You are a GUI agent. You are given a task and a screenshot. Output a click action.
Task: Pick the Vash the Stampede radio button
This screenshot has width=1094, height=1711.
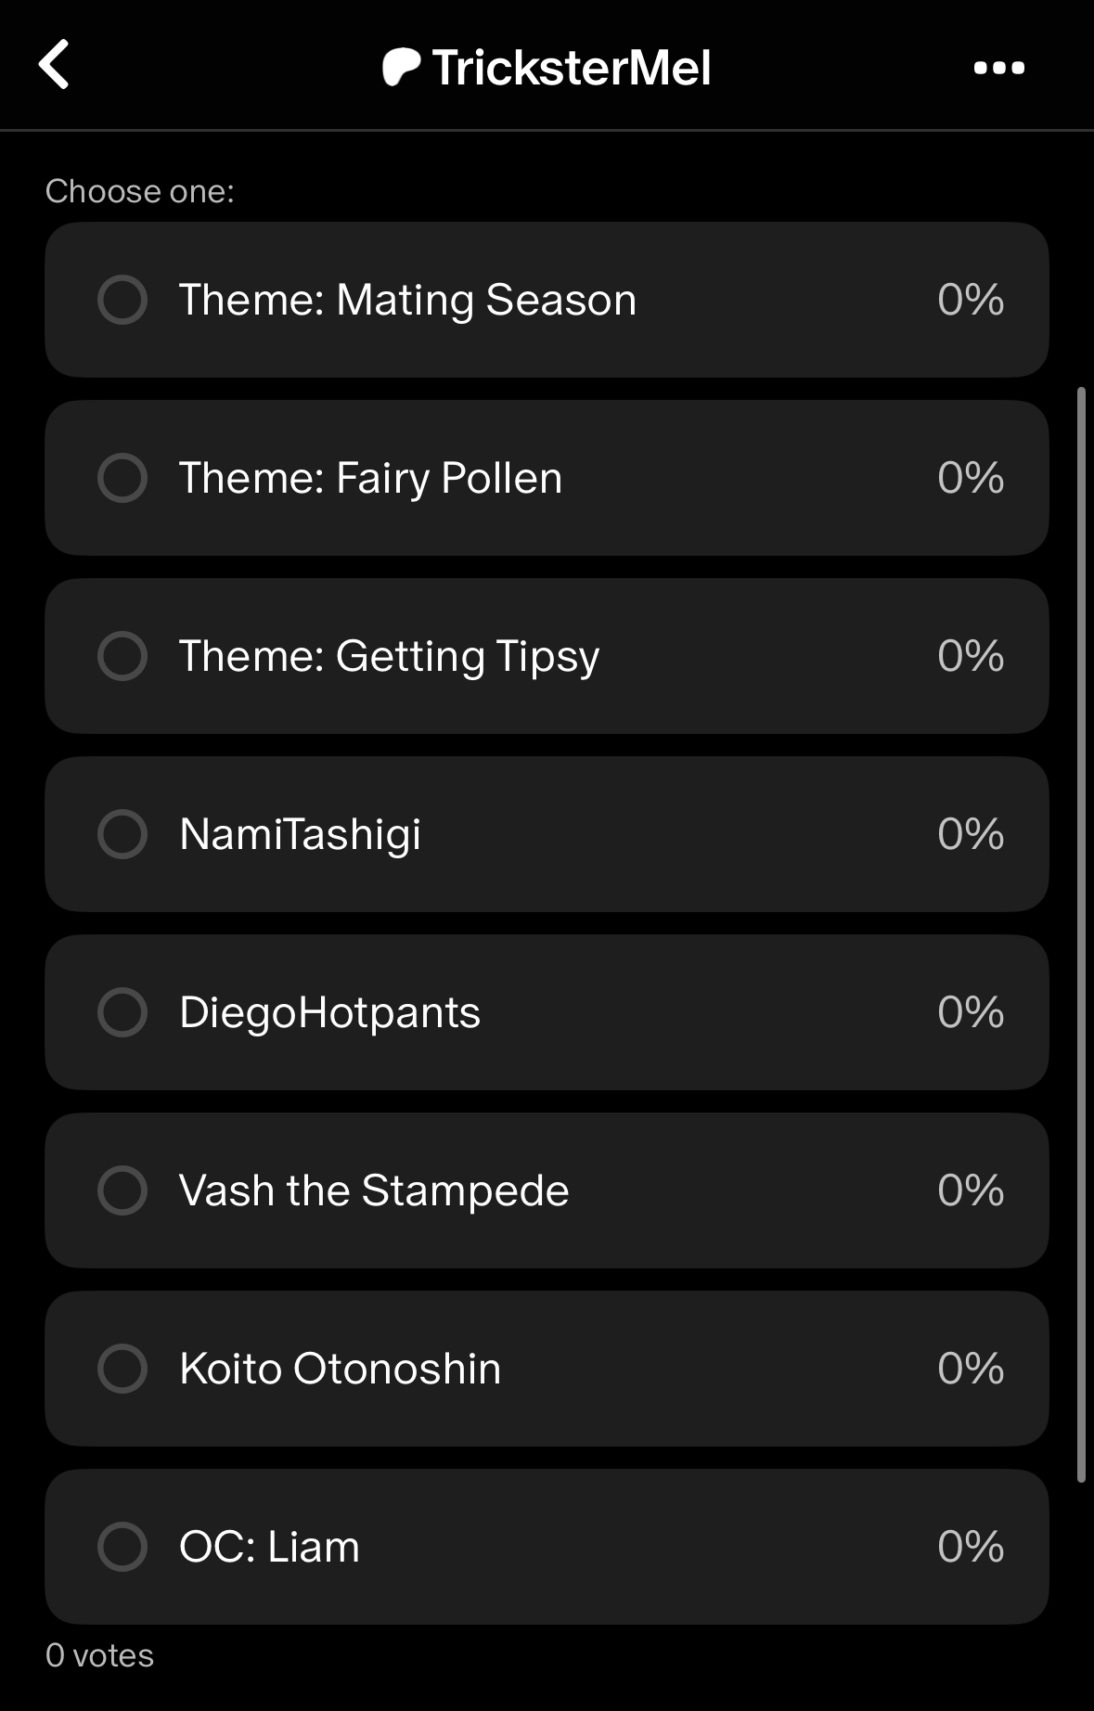[122, 1190]
